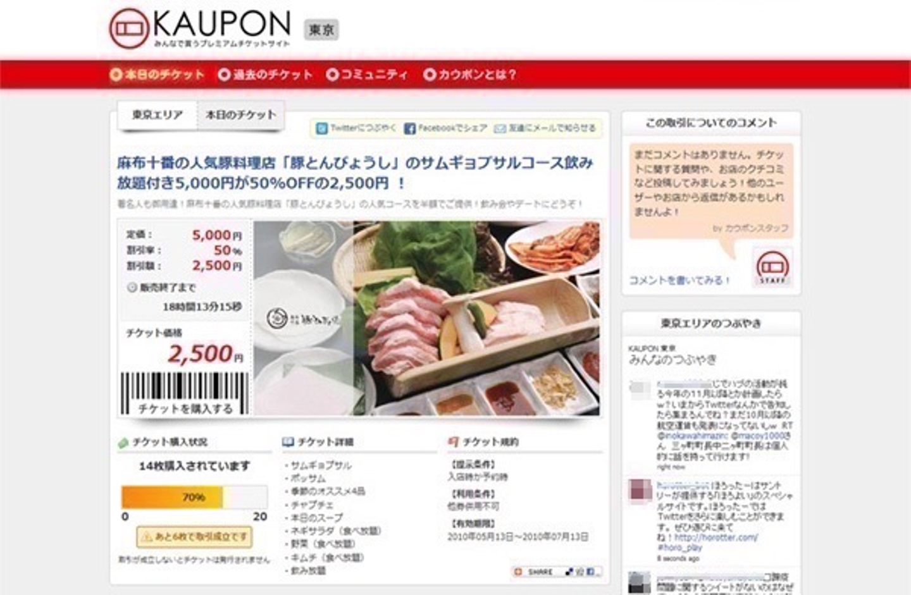
Task: Click the Twitter share icon
Action: (x=321, y=128)
